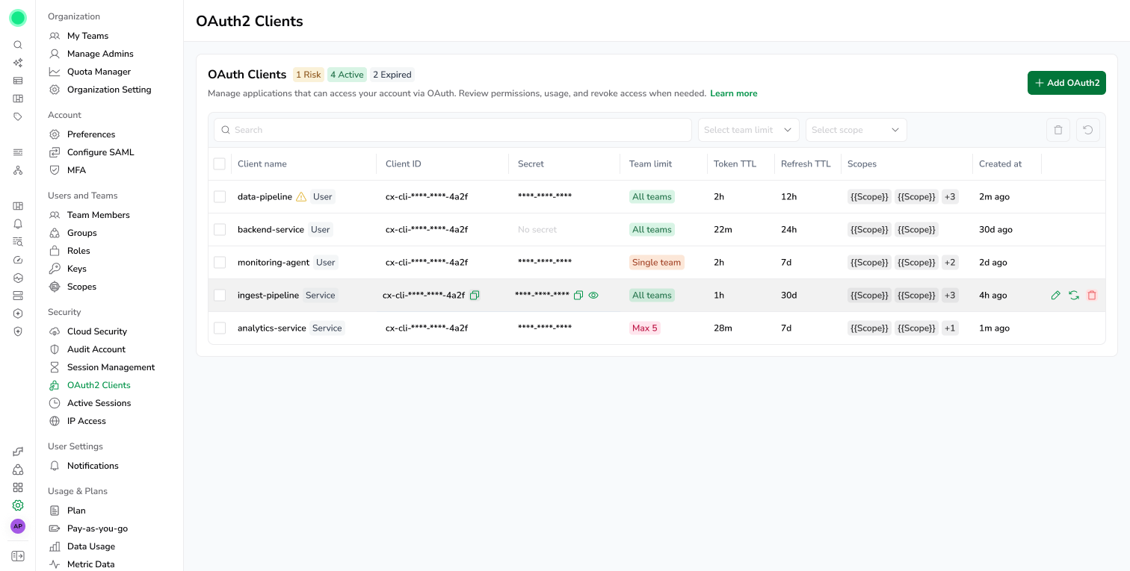Click the shield icon in the left rail

pyautogui.click(x=18, y=331)
